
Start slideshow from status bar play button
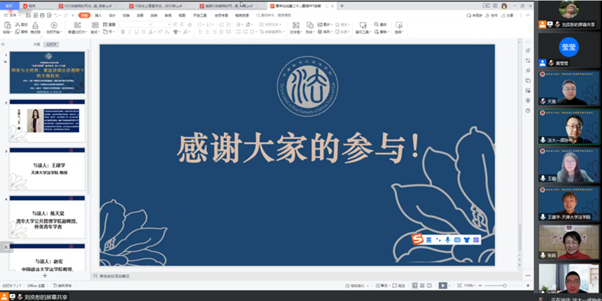(x=442, y=286)
